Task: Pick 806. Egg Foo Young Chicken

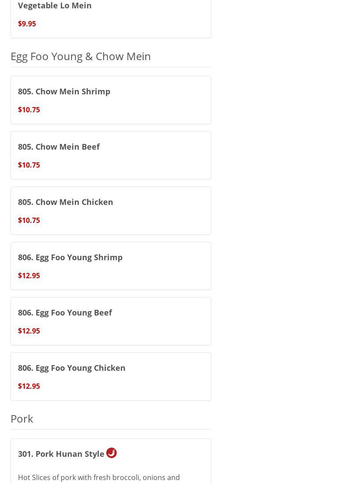Action: pyautogui.click(x=72, y=368)
